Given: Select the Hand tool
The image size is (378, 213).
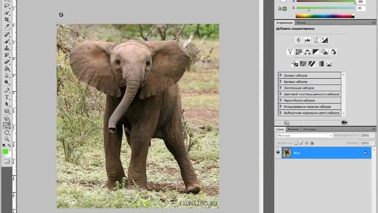Looking at the screenshot, I should point(6,133).
